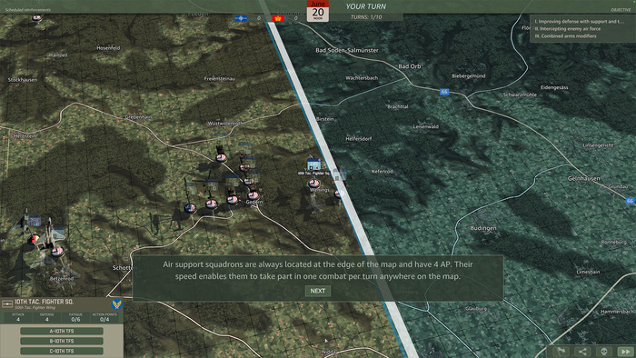Click the flag surrender icon

coord(561,352)
